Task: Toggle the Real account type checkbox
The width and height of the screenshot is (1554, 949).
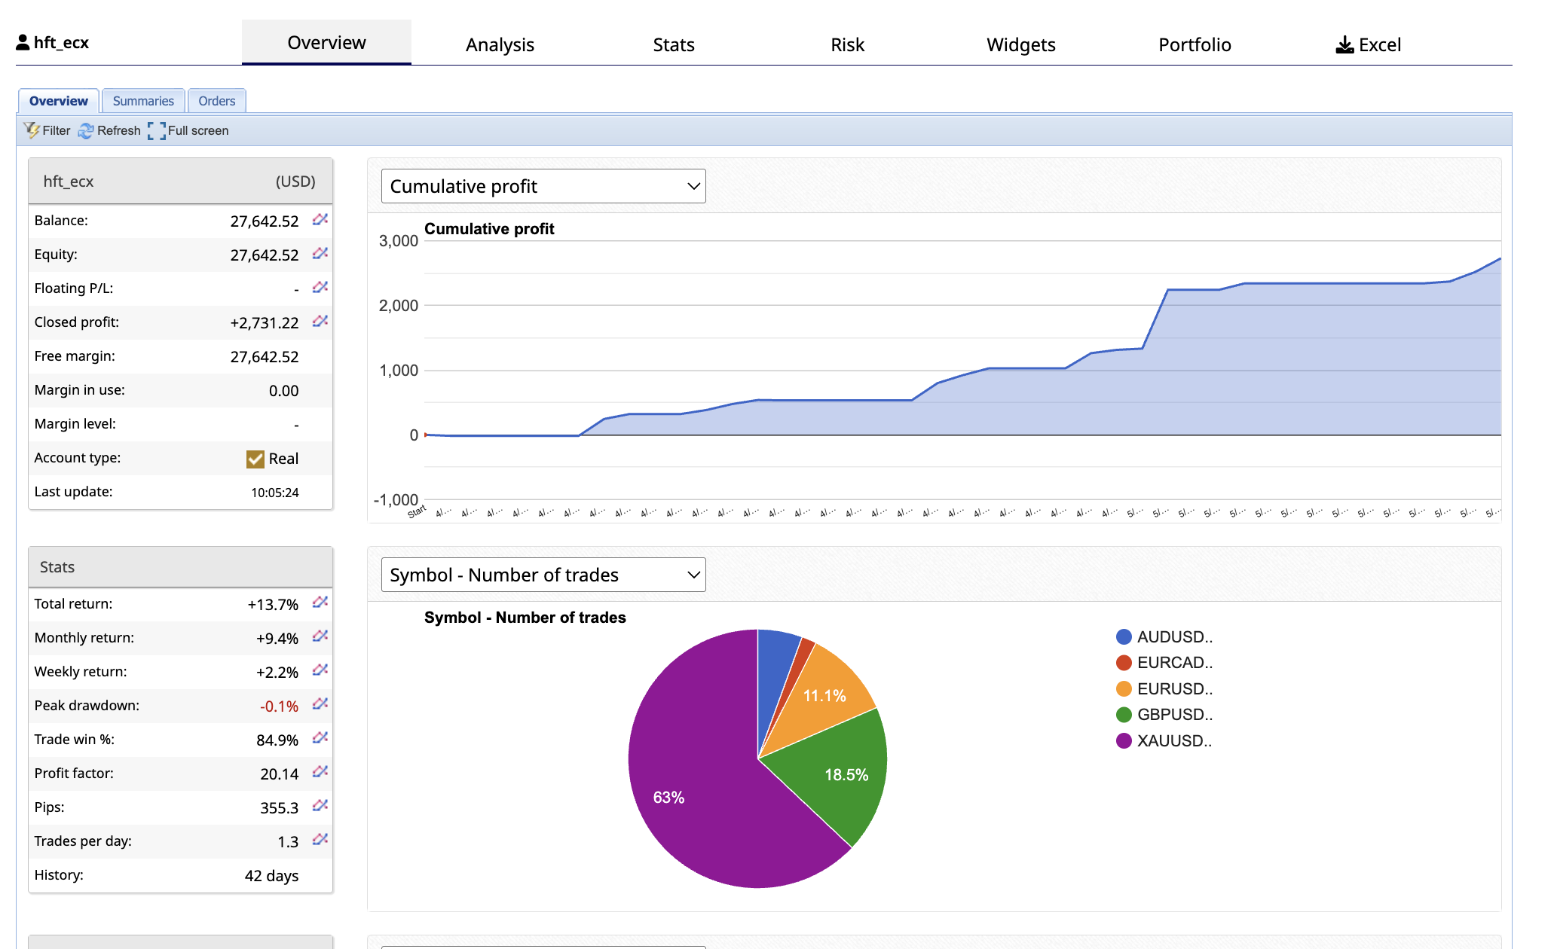Action: tap(255, 459)
